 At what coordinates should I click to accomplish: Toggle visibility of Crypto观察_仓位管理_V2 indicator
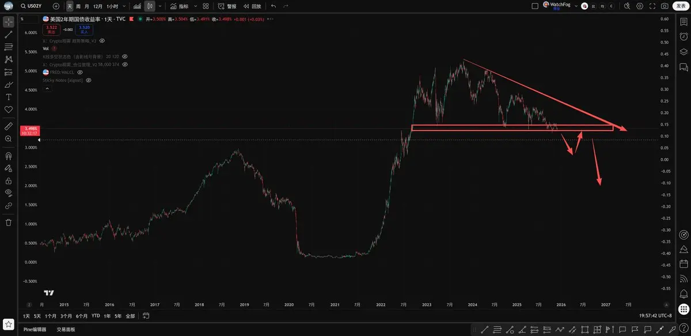(124, 64)
